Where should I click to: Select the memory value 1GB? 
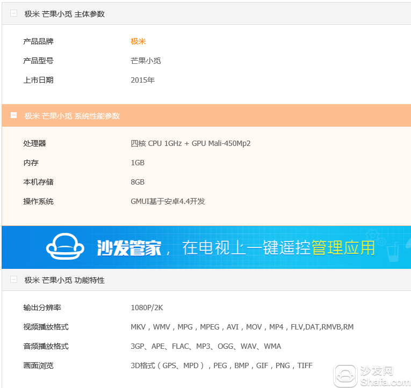tap(138, 163)
